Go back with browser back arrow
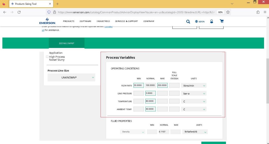269x144 pixels. 5,12
